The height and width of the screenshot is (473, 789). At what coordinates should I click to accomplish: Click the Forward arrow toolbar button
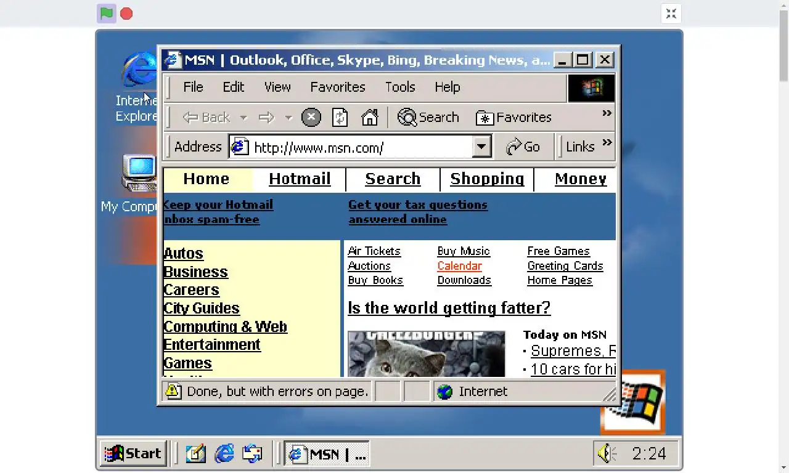(266, 117)
